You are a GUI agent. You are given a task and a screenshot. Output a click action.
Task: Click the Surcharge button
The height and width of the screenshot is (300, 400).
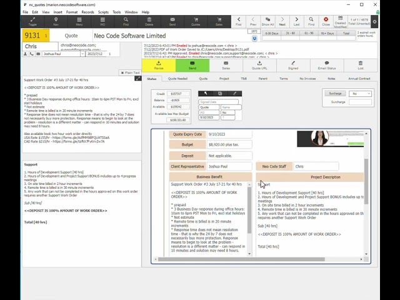[335, 94]
